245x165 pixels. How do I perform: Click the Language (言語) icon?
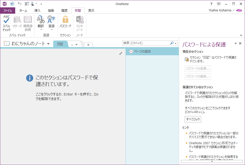[51, 22]
